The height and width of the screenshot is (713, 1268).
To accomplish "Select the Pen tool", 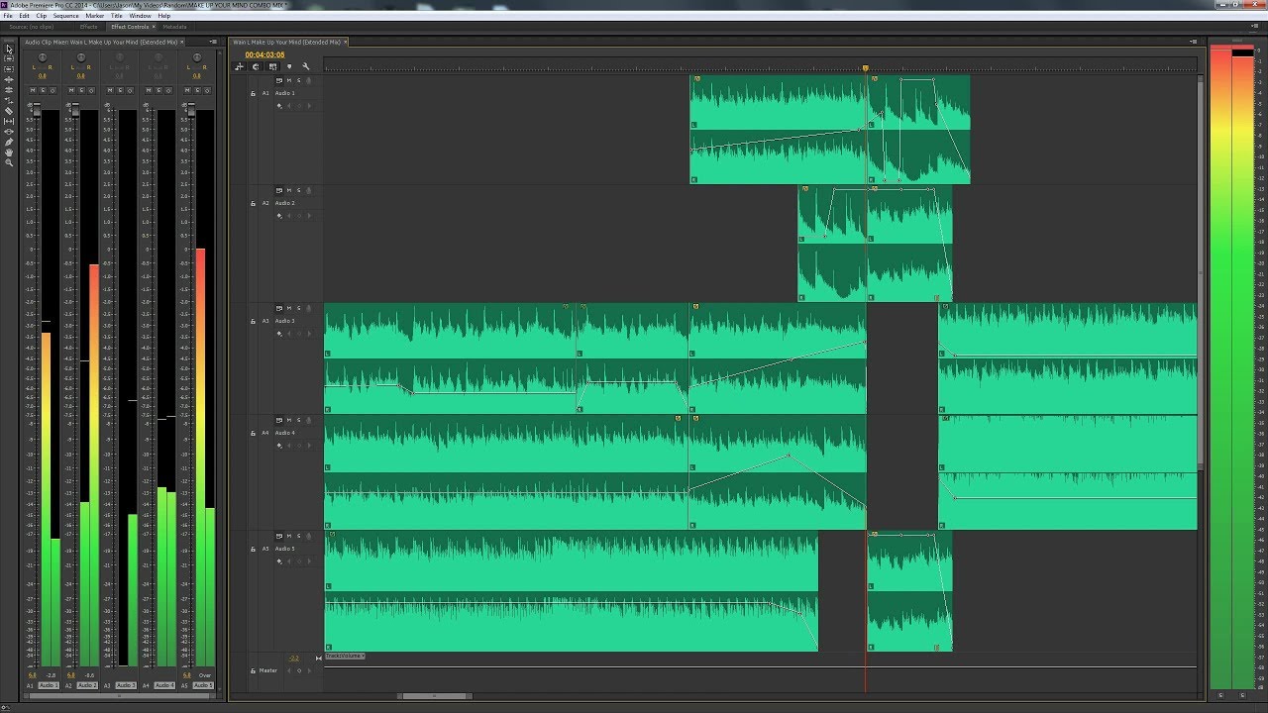I will (x=9, y=142).
